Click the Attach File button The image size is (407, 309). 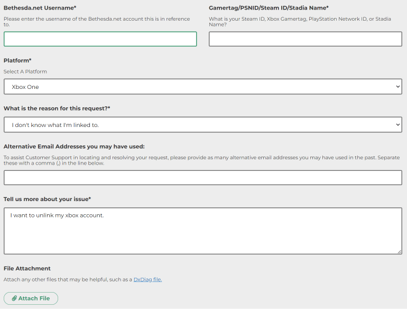[31, 298]
